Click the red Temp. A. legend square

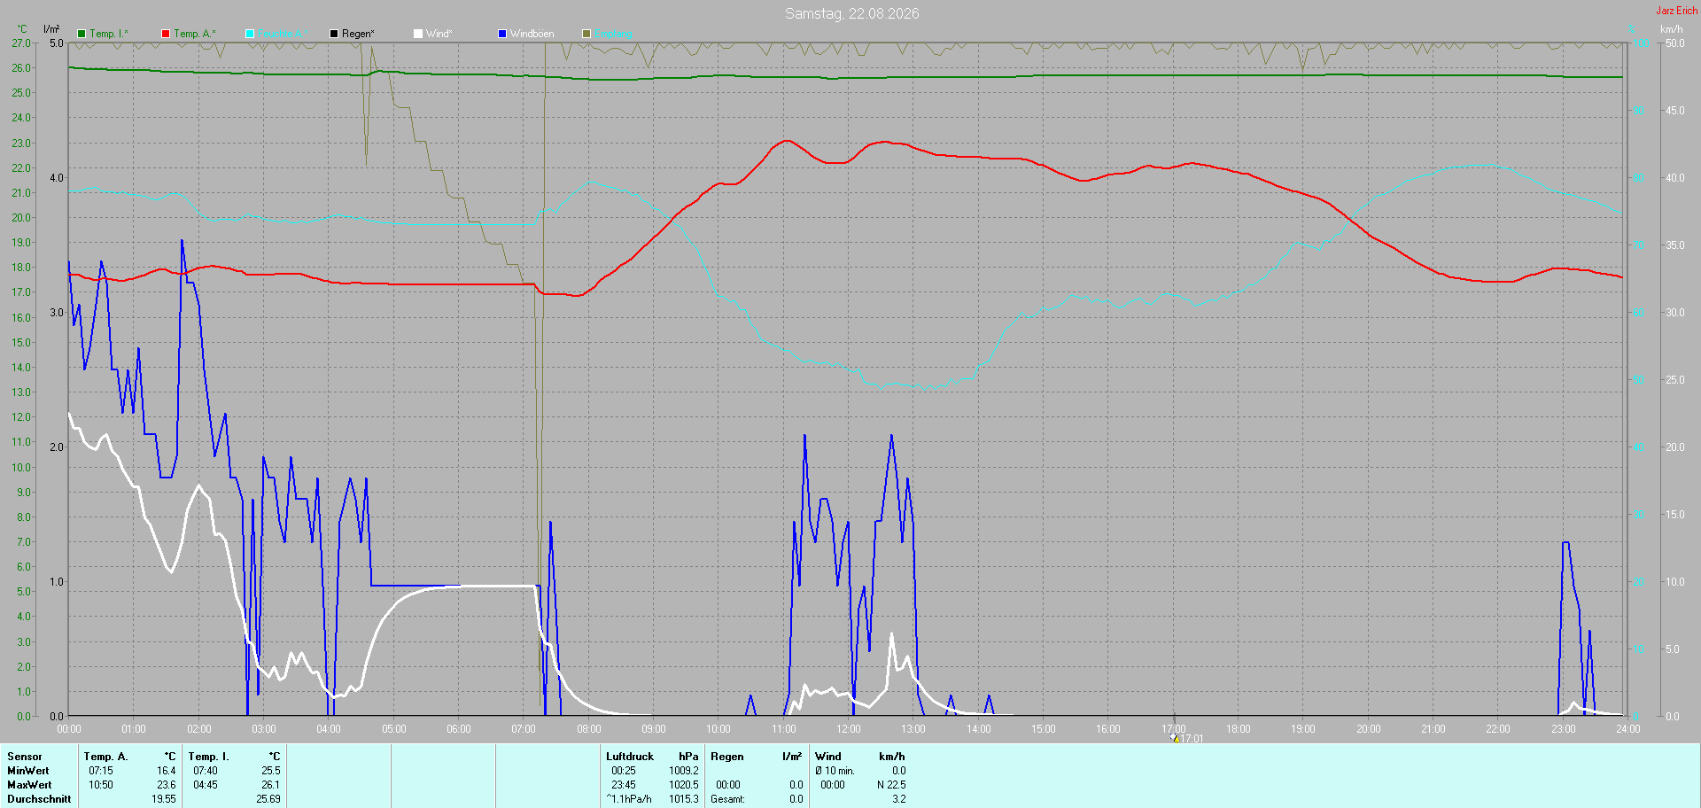166,34
